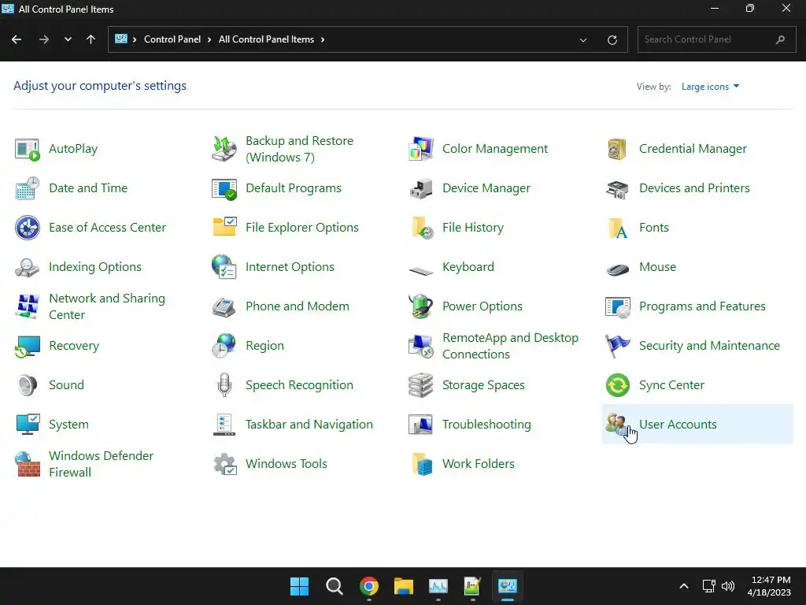Go forward with the Forward arrow

coord(44,39)
